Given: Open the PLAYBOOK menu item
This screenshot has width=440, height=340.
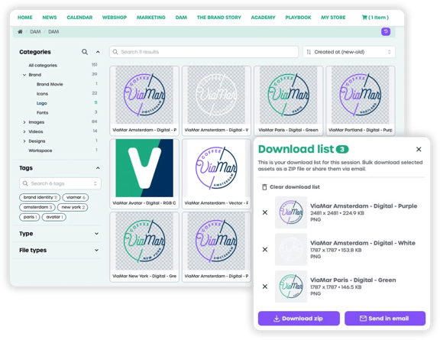Looking at the screenshot, I should point(298,18).
